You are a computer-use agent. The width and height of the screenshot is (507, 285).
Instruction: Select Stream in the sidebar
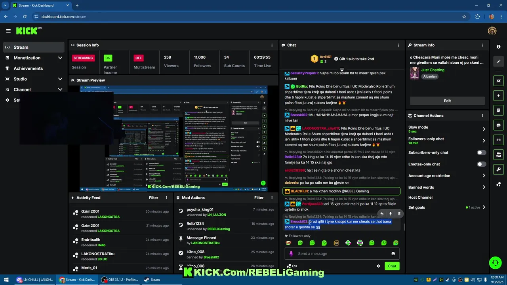(34, 47)
